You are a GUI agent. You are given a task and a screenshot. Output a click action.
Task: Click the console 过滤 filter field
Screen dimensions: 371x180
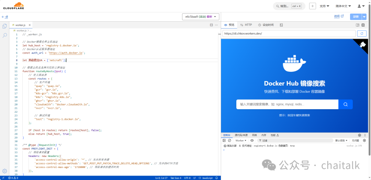tap(294, 140)
